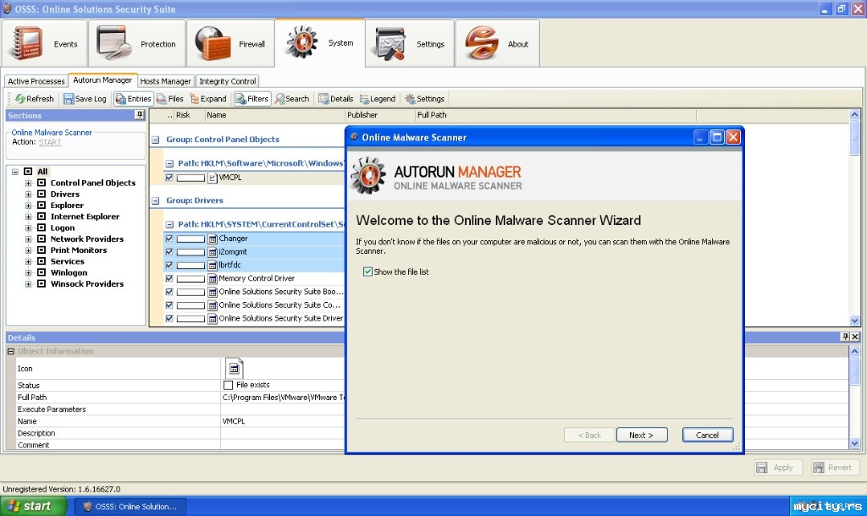Click the large icon in Object Information
Viewport: 867px width, 516px height.
[235, 368]
